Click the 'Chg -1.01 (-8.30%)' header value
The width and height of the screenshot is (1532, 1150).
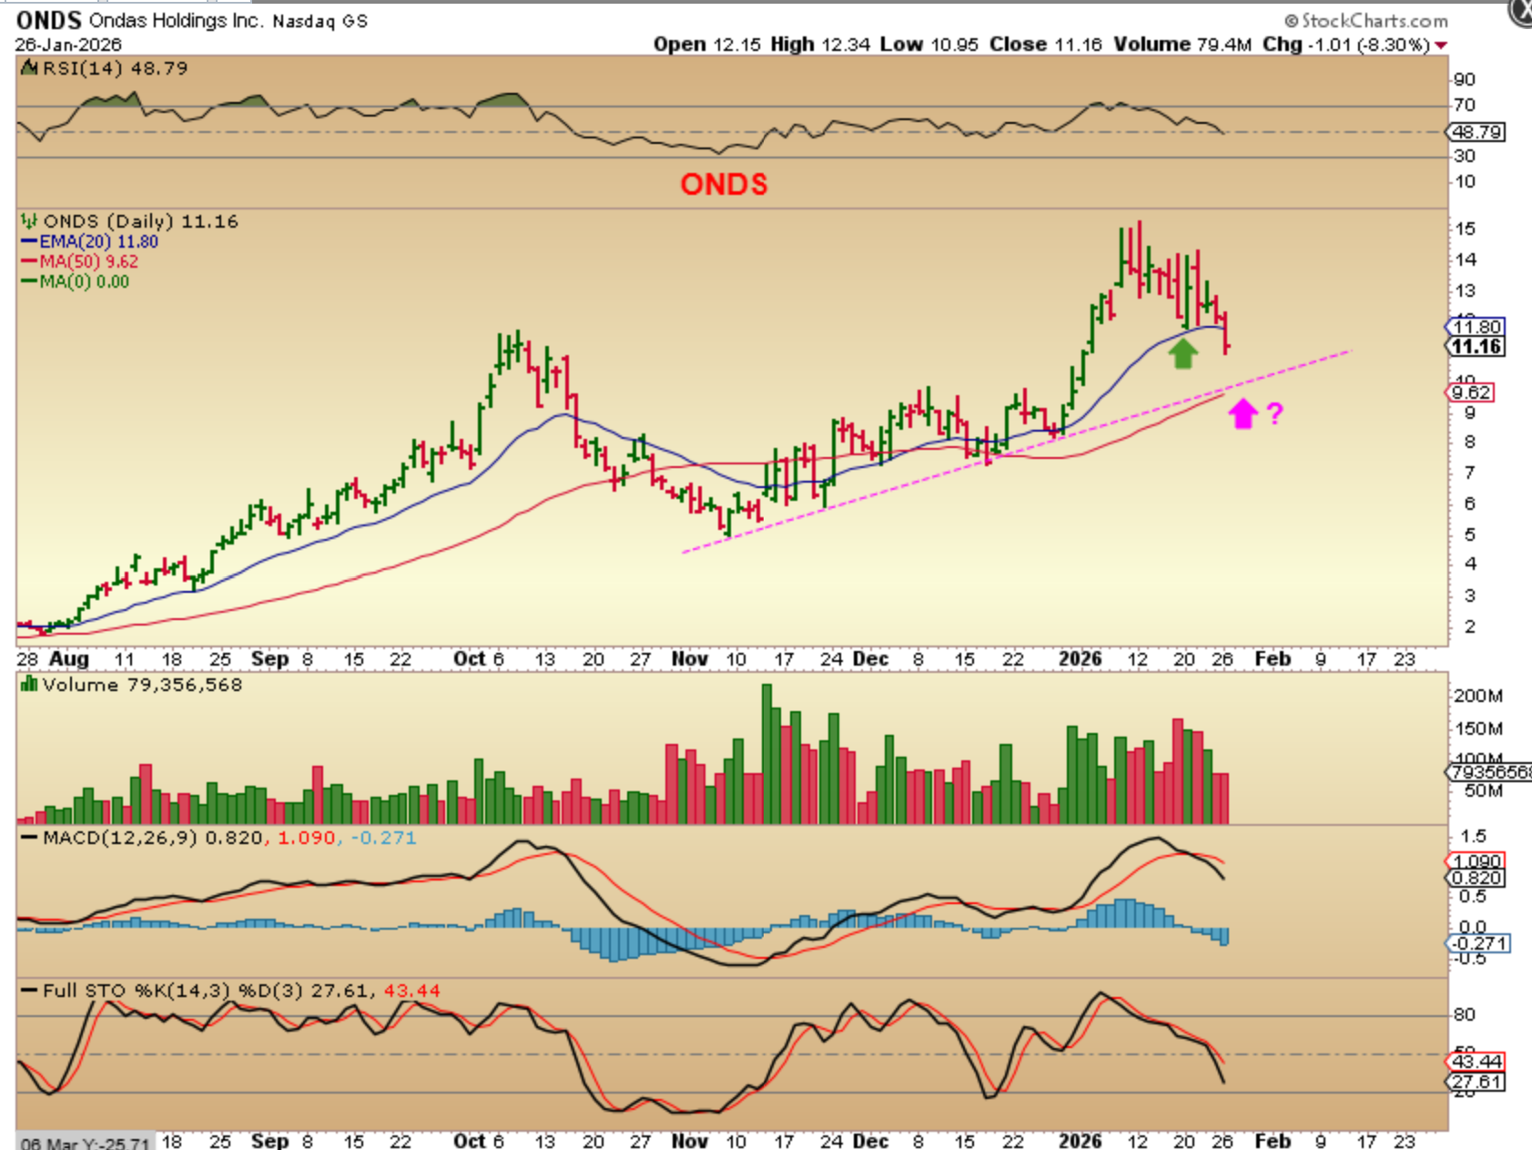coord(1346,45)
